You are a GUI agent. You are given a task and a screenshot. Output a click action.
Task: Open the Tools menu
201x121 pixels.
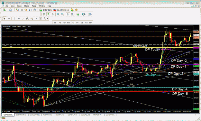[34, 6]
